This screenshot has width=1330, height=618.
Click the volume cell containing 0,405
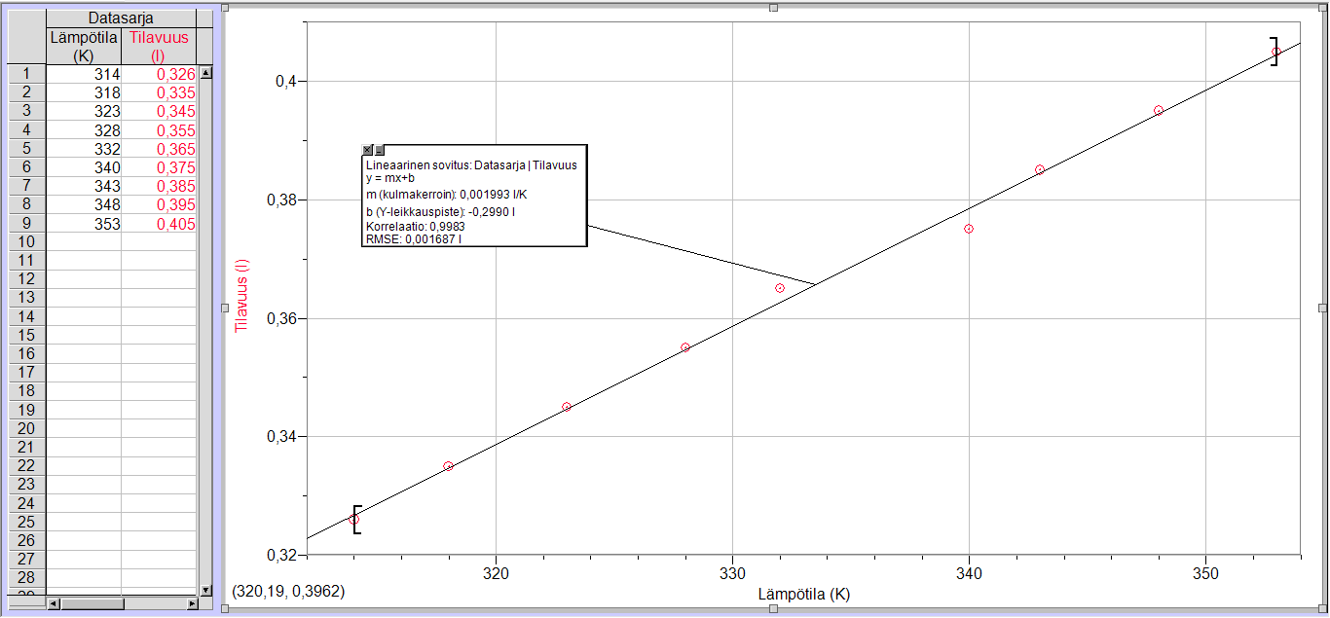coord(159,224)
